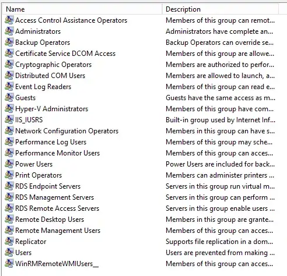Click description "Servers in this group run virtual m..."
287x276 pixels.
(x=220, y=186)
